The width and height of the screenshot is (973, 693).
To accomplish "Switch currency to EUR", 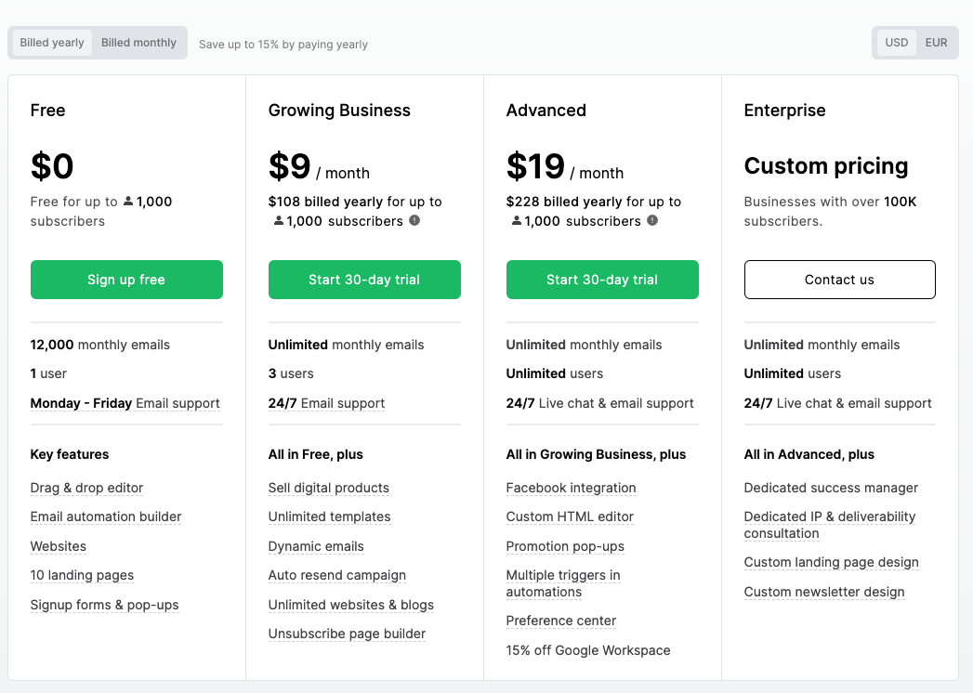I will tap(936, 43).
